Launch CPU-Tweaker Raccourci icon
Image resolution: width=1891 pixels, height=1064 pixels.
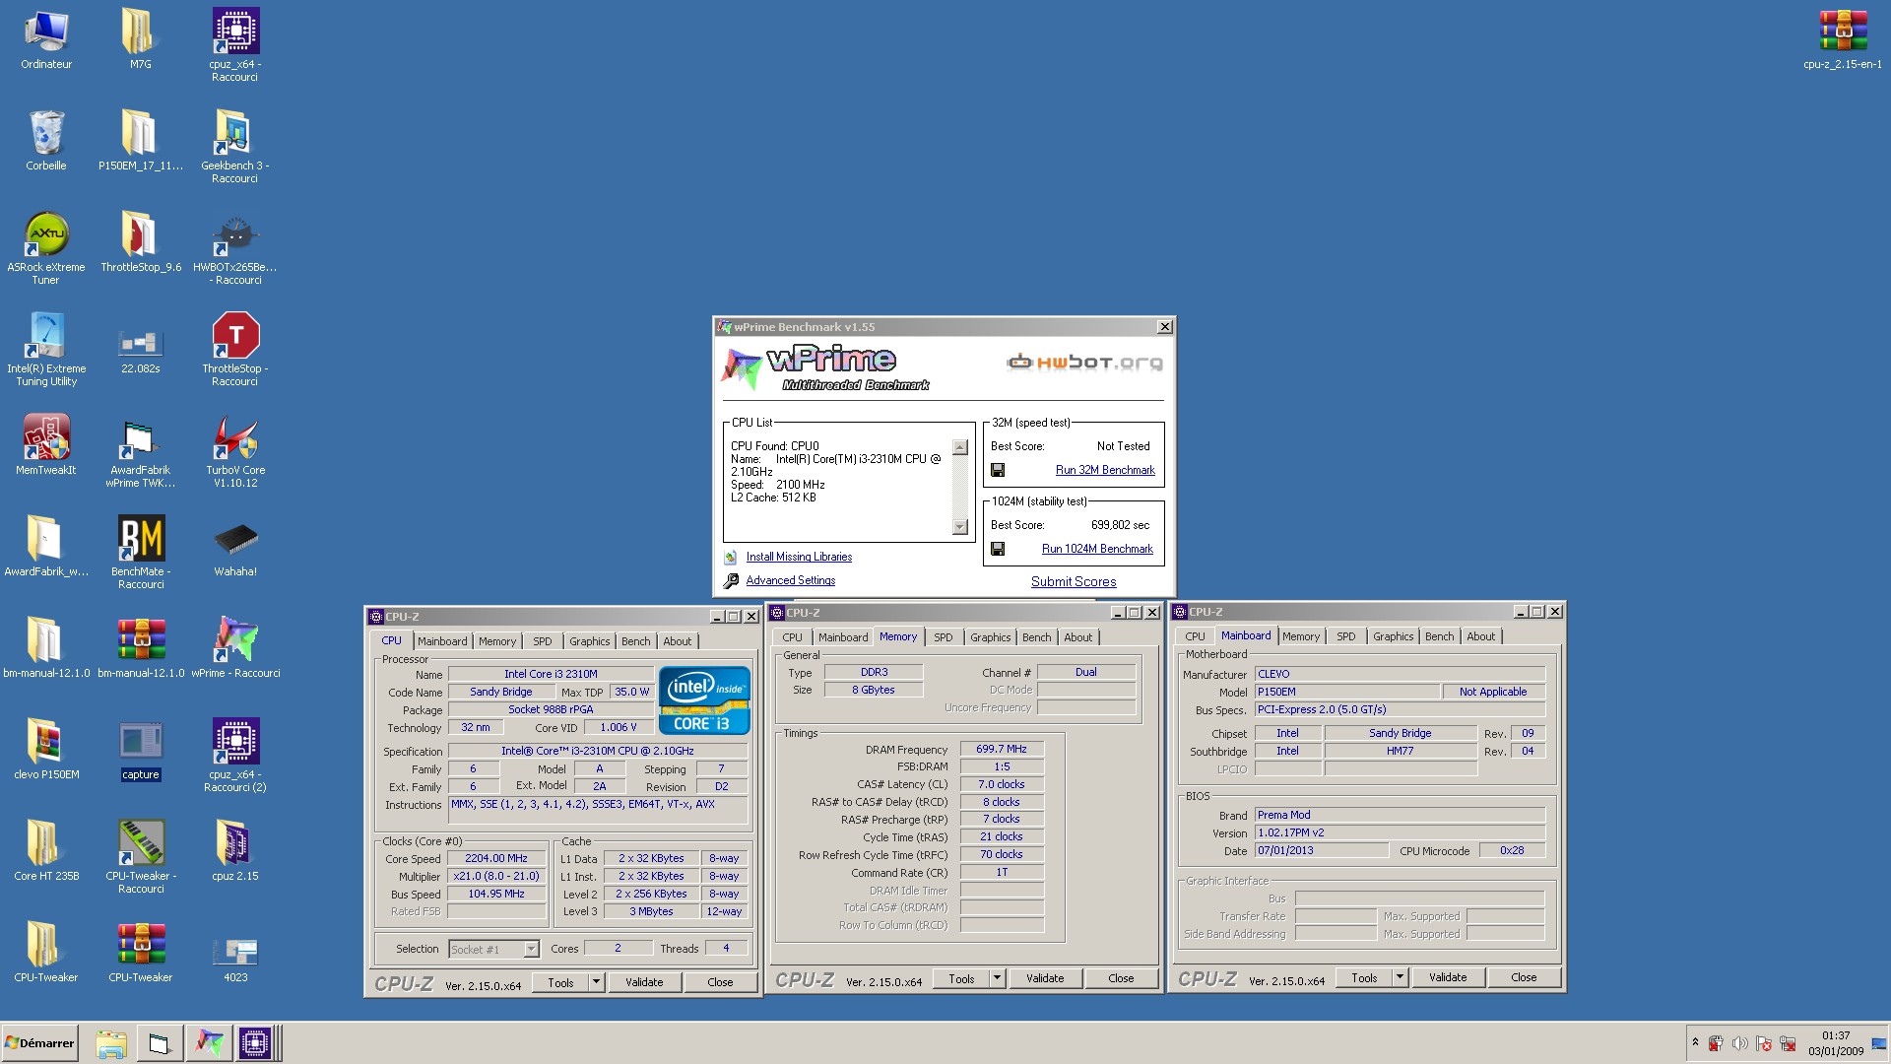[140, 856]
